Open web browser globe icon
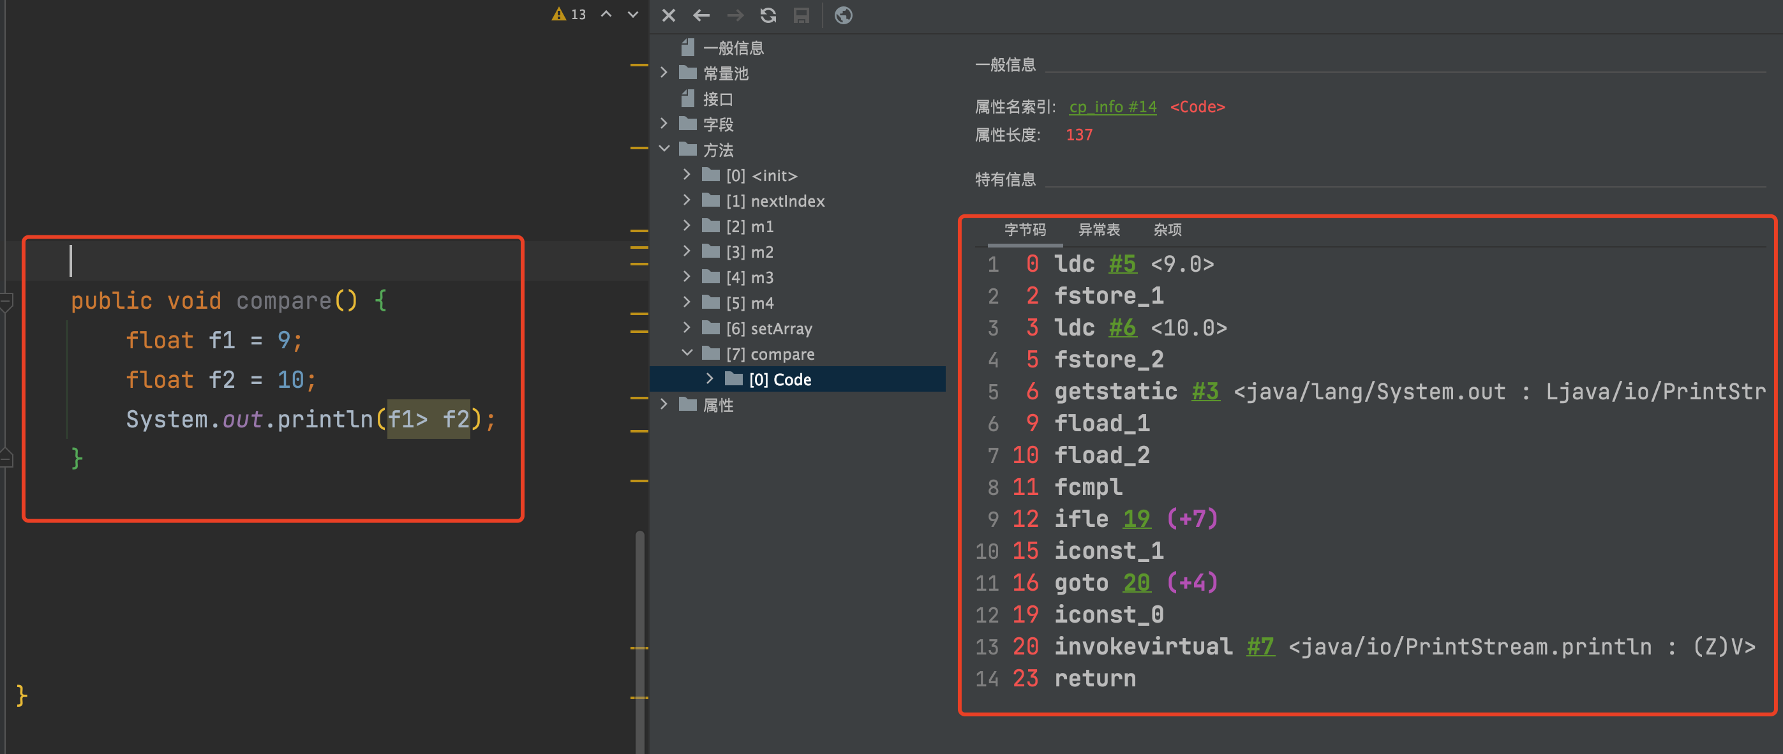This screenshot has height=754, width=1783. pos(843,15)
